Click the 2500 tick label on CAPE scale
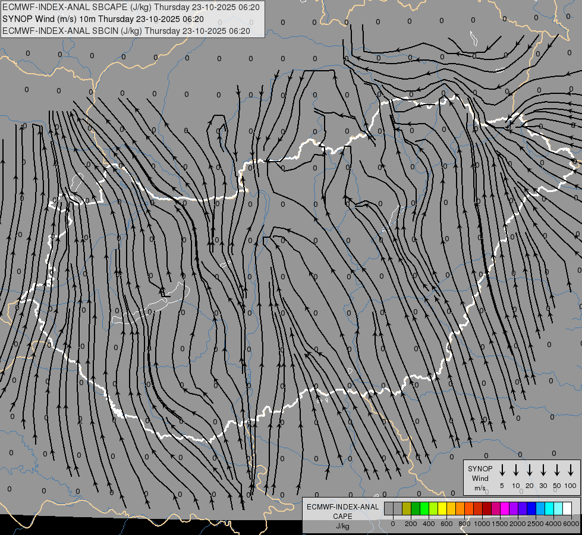The width and height of the screenshot is (582, 535). pos(536,524)
